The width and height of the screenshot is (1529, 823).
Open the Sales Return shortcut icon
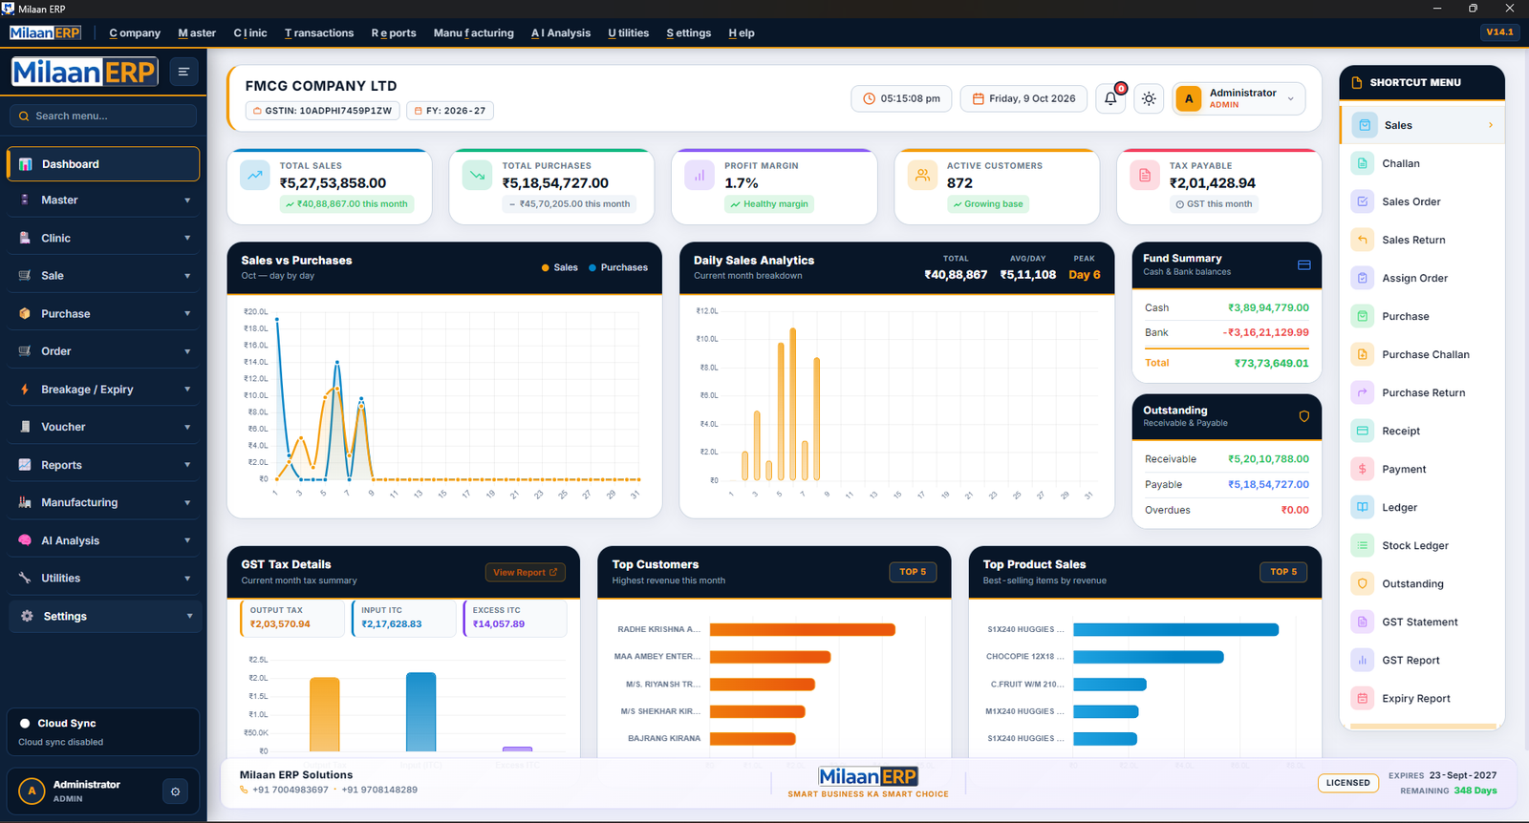click(1363, 240)
